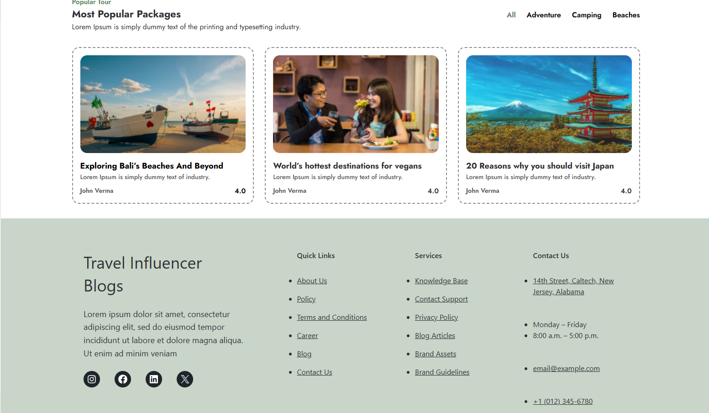
Task: Open the About Us page
Action: click(312, 281)
